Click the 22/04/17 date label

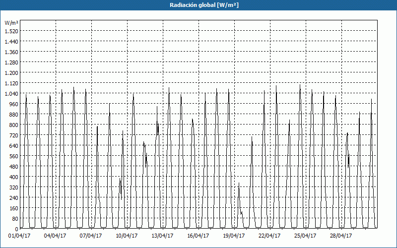(269, 236)
